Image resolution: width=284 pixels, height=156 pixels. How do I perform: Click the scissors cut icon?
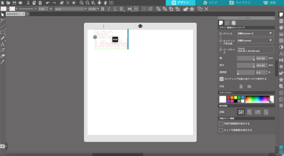(28, 3)
